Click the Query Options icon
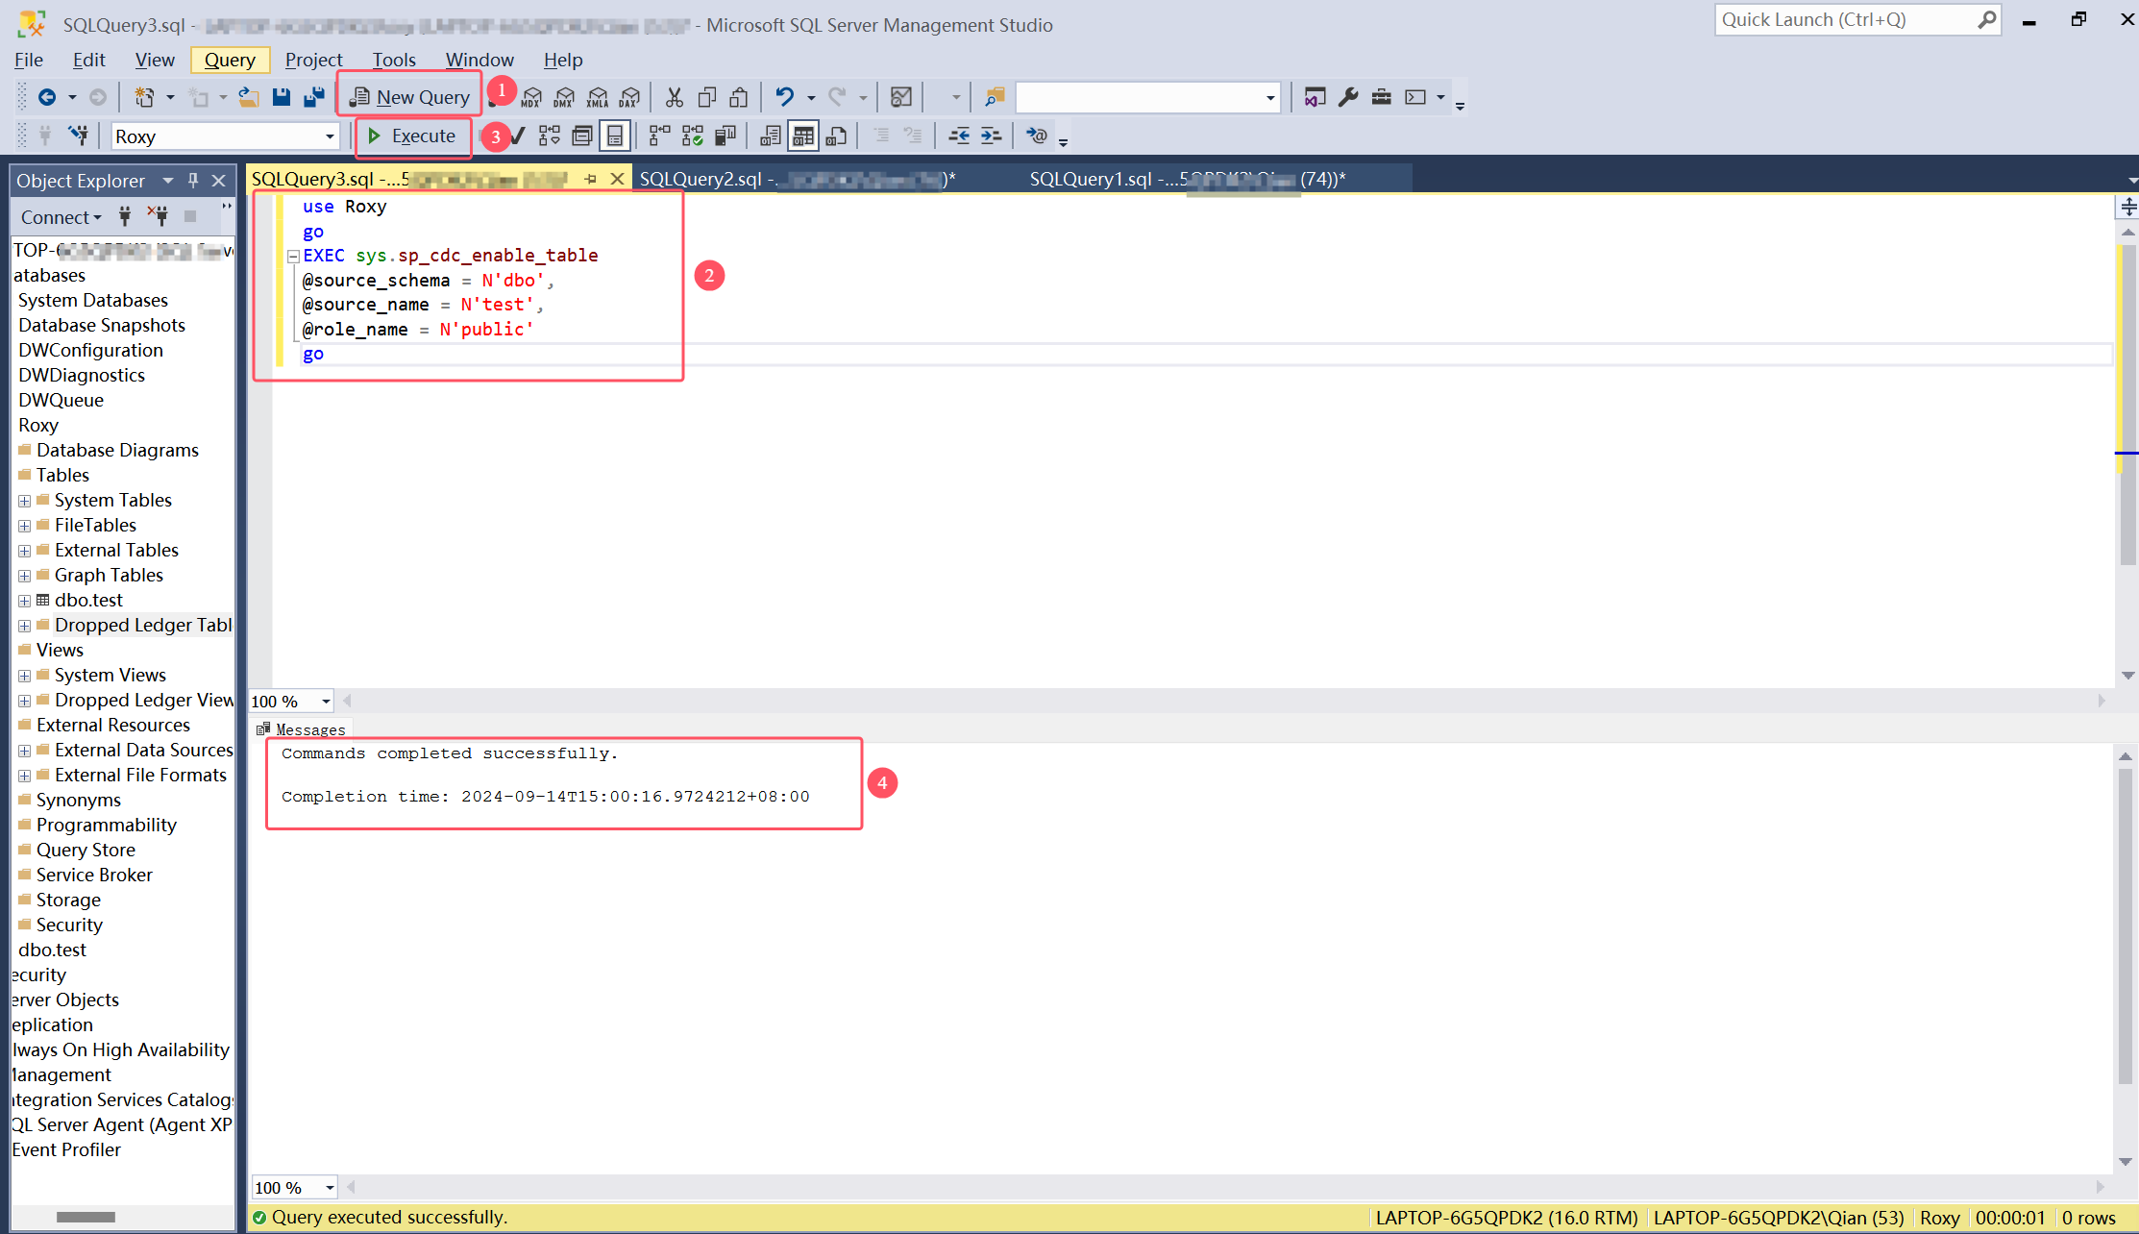2139x1234 pixels. (x=582, y=136)
